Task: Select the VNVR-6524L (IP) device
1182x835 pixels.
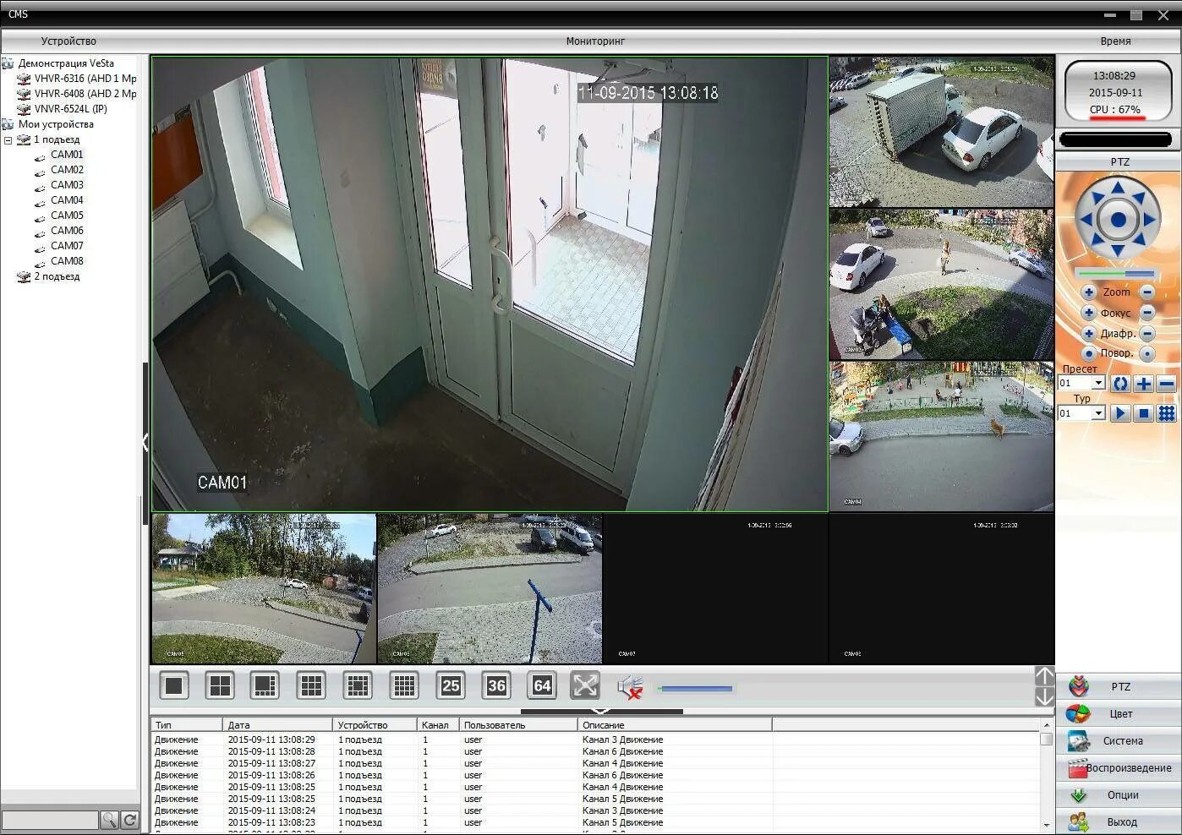Action: click(70, 109)
